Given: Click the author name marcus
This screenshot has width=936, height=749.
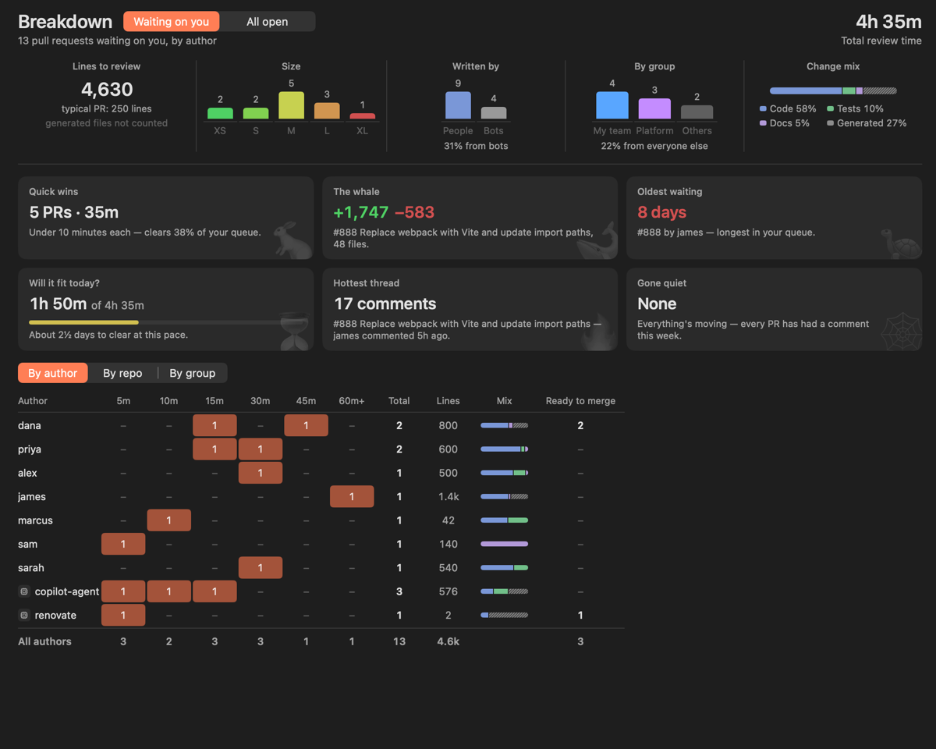Looking at the screenshot, I should (x=35, y=520).
